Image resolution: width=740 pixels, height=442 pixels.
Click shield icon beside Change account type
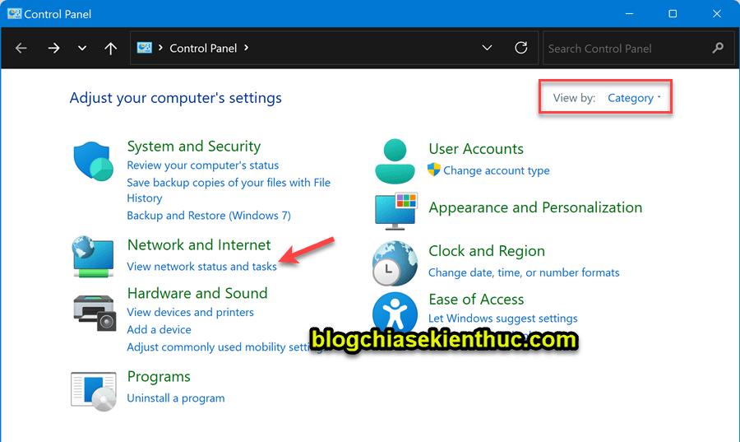(x=433, y=170)
